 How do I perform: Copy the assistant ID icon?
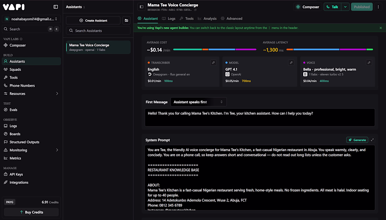pyautogui.click(x=195, y=10)
